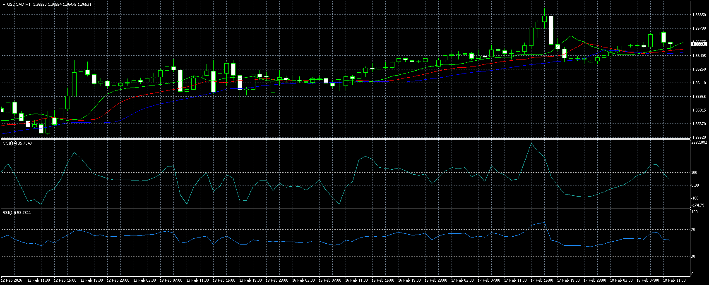Click the 70 level on RSI scale
This screenshot has width=709, height=285.
point(694,229)
